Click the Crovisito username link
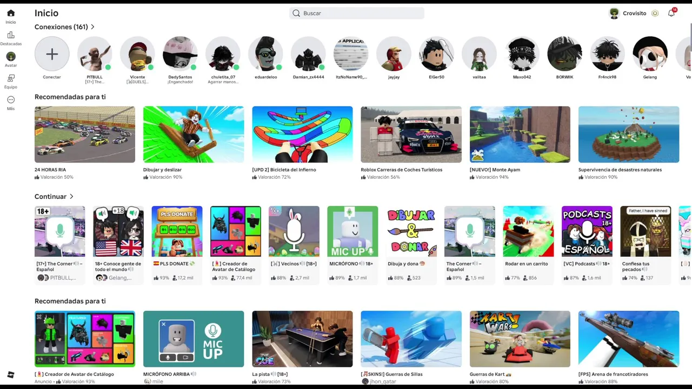692x389 pixels. pyautogui.click(x=634, y=14)
